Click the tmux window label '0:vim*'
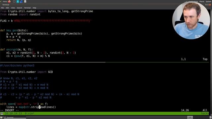 click(29, 113)
